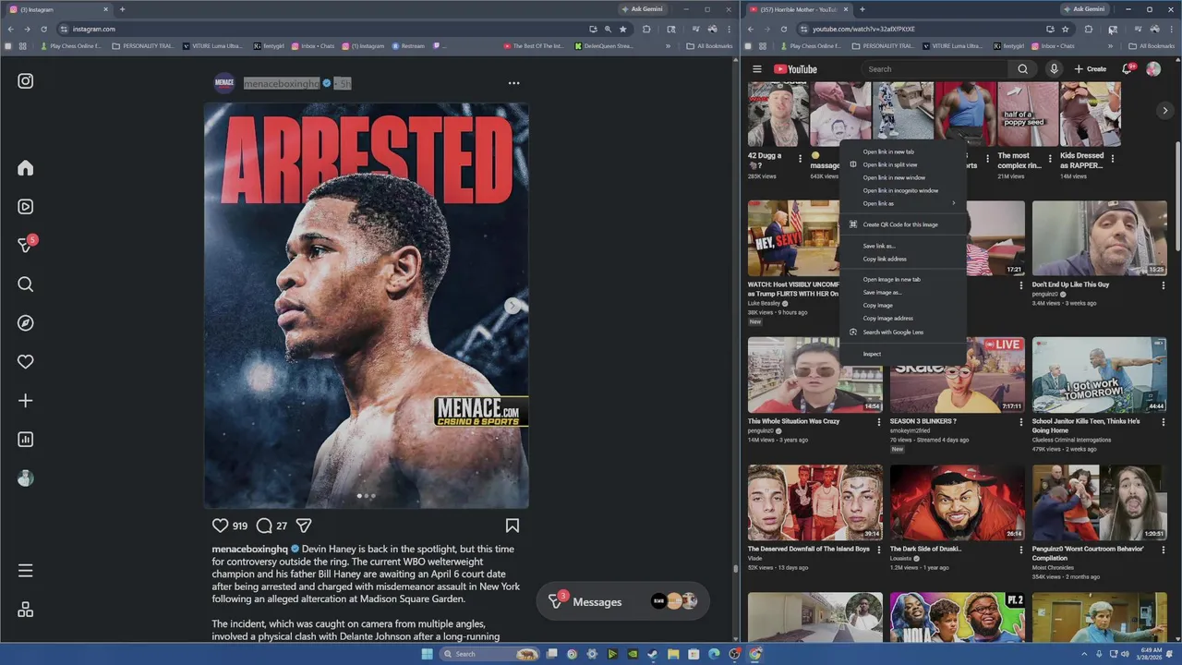Click the YouTube logo
The height and width of the screenshot is (665, 1182).
(795, 69)
